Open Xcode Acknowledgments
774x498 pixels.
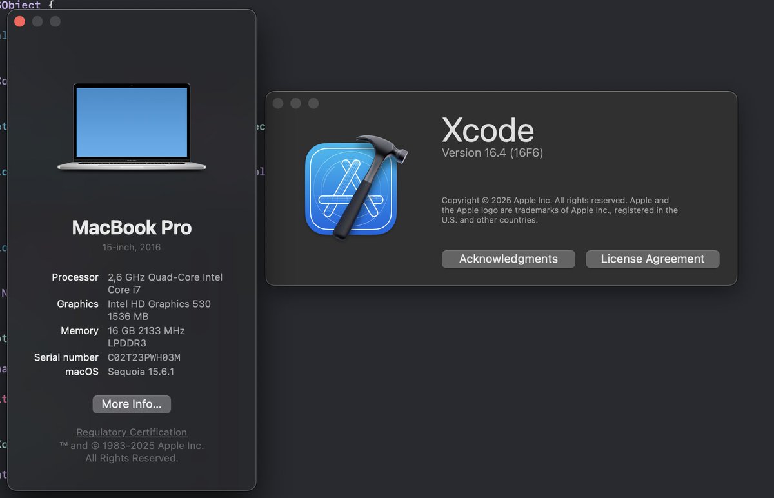pyautogui.click(x=508, y=259)
